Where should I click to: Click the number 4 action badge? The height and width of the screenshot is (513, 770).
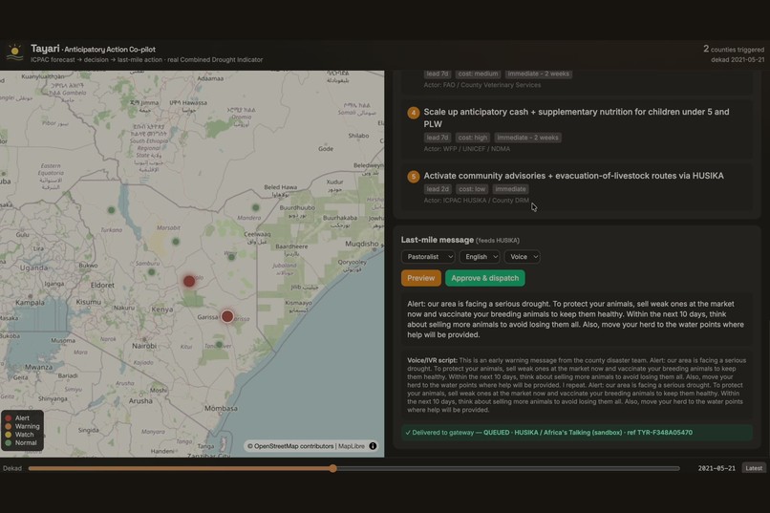coord(413,113)
